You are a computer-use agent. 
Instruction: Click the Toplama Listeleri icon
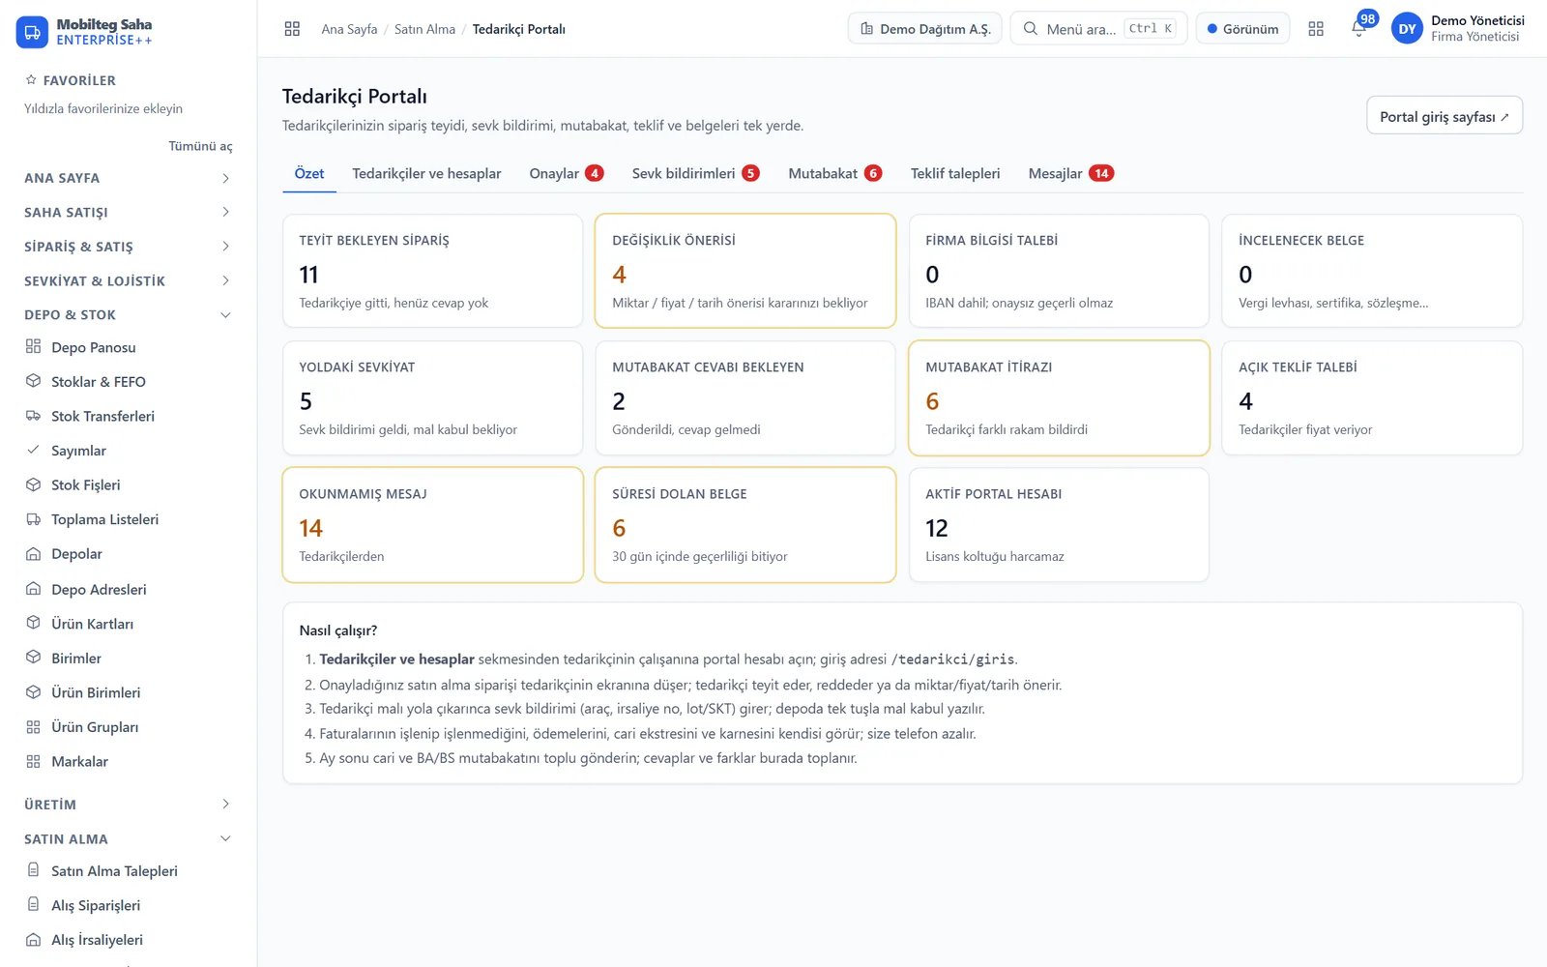coord(33,519)
